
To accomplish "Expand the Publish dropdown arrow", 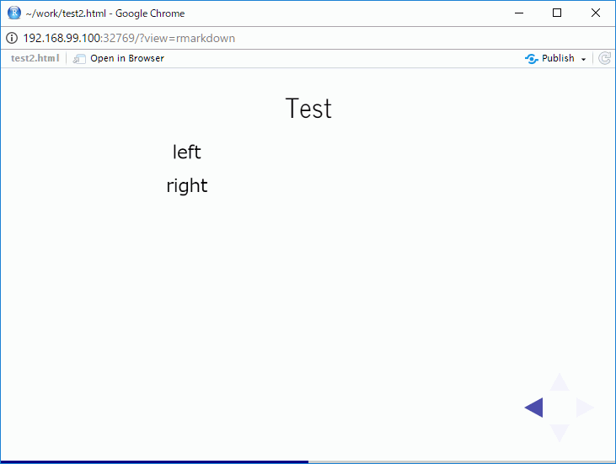I will pyautogui.click(x=583, y=59).
